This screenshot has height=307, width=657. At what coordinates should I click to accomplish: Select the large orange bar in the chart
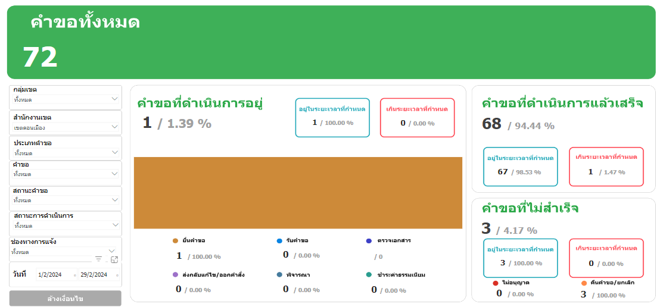[298, 193]
